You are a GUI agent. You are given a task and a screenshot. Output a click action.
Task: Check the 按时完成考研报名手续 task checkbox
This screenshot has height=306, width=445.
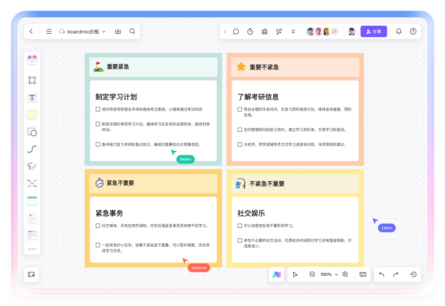coord(98,110)
